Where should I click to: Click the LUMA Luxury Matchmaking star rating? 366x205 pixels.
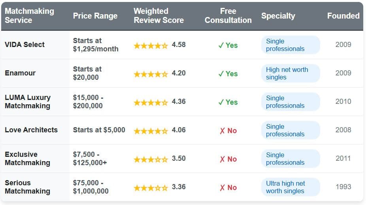(151, 102)
